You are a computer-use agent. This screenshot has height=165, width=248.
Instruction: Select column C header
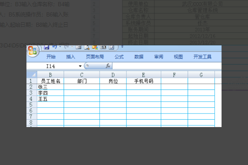pos(81,75)
